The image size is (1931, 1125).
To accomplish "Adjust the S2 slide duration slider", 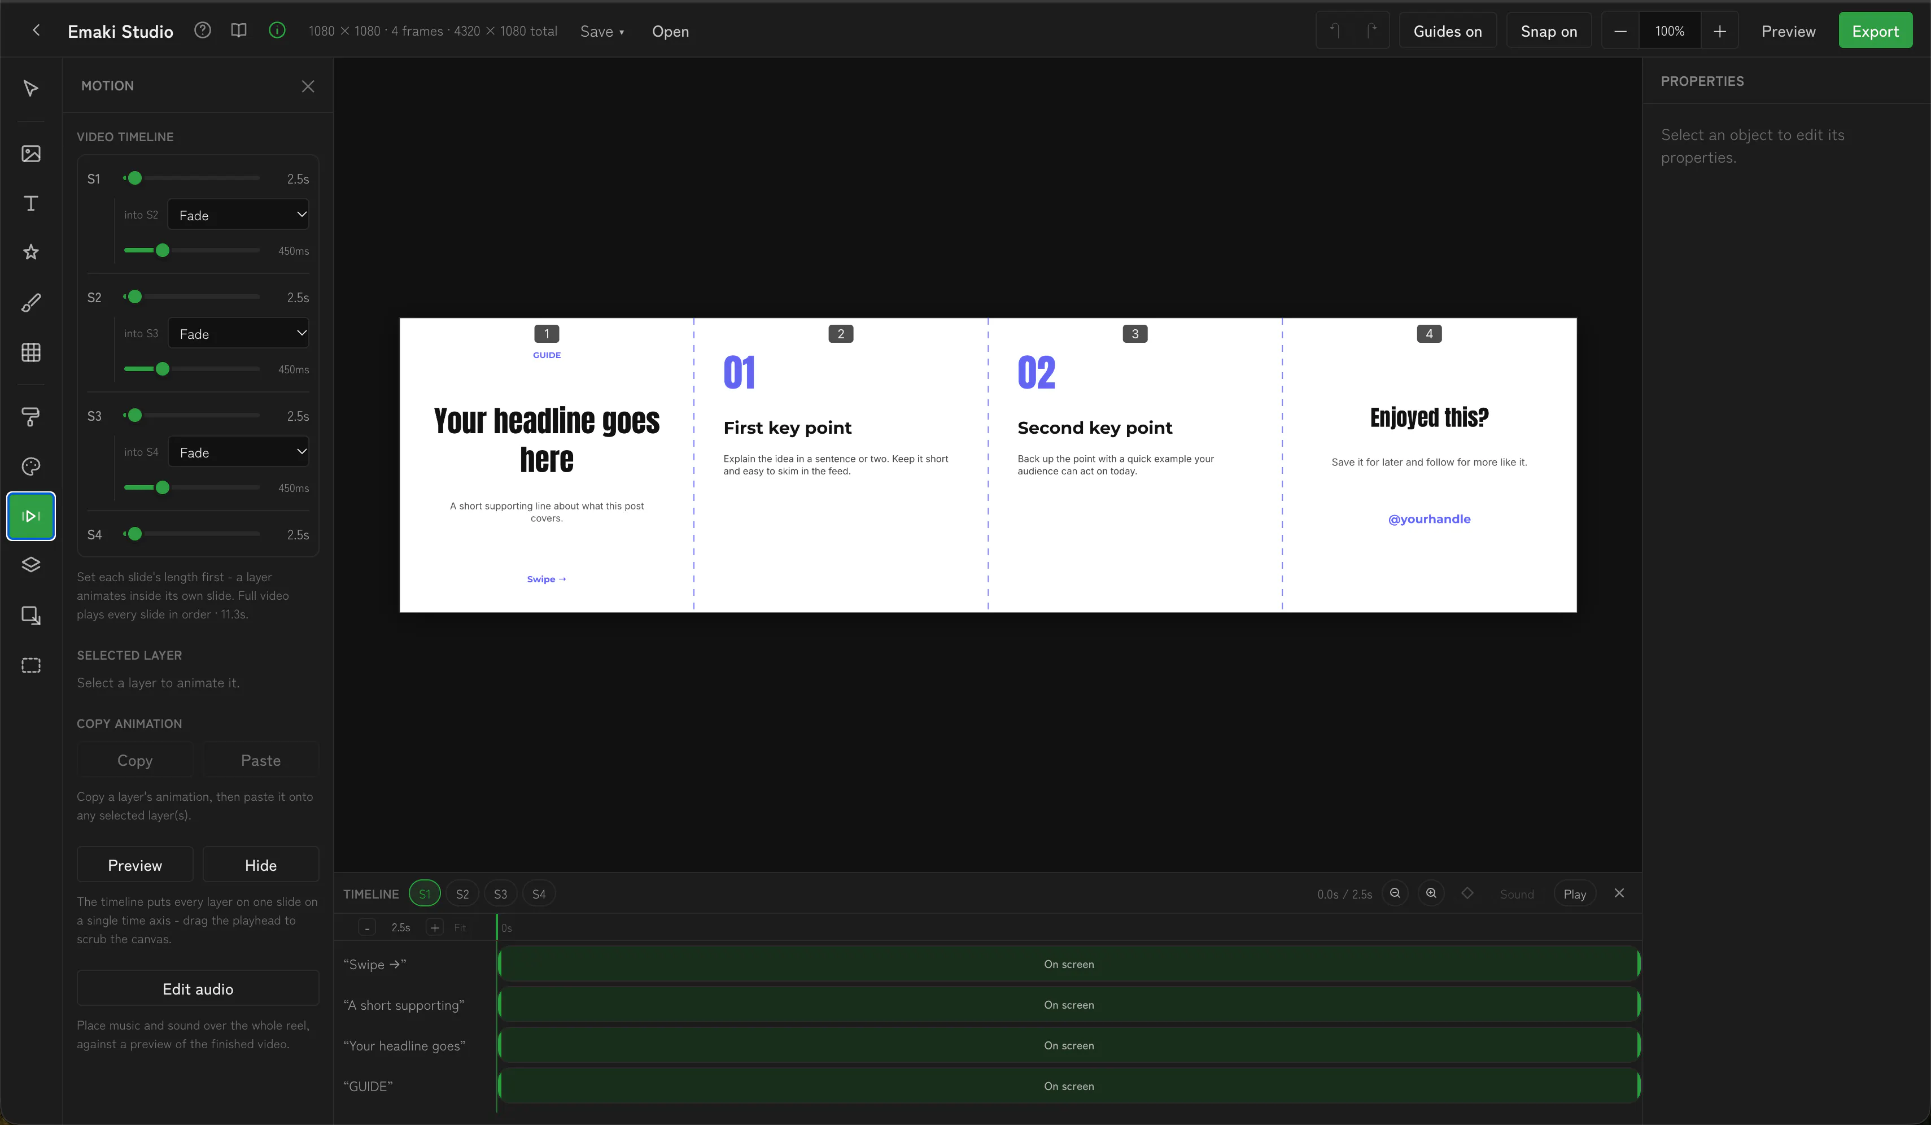I will point(191,296).
